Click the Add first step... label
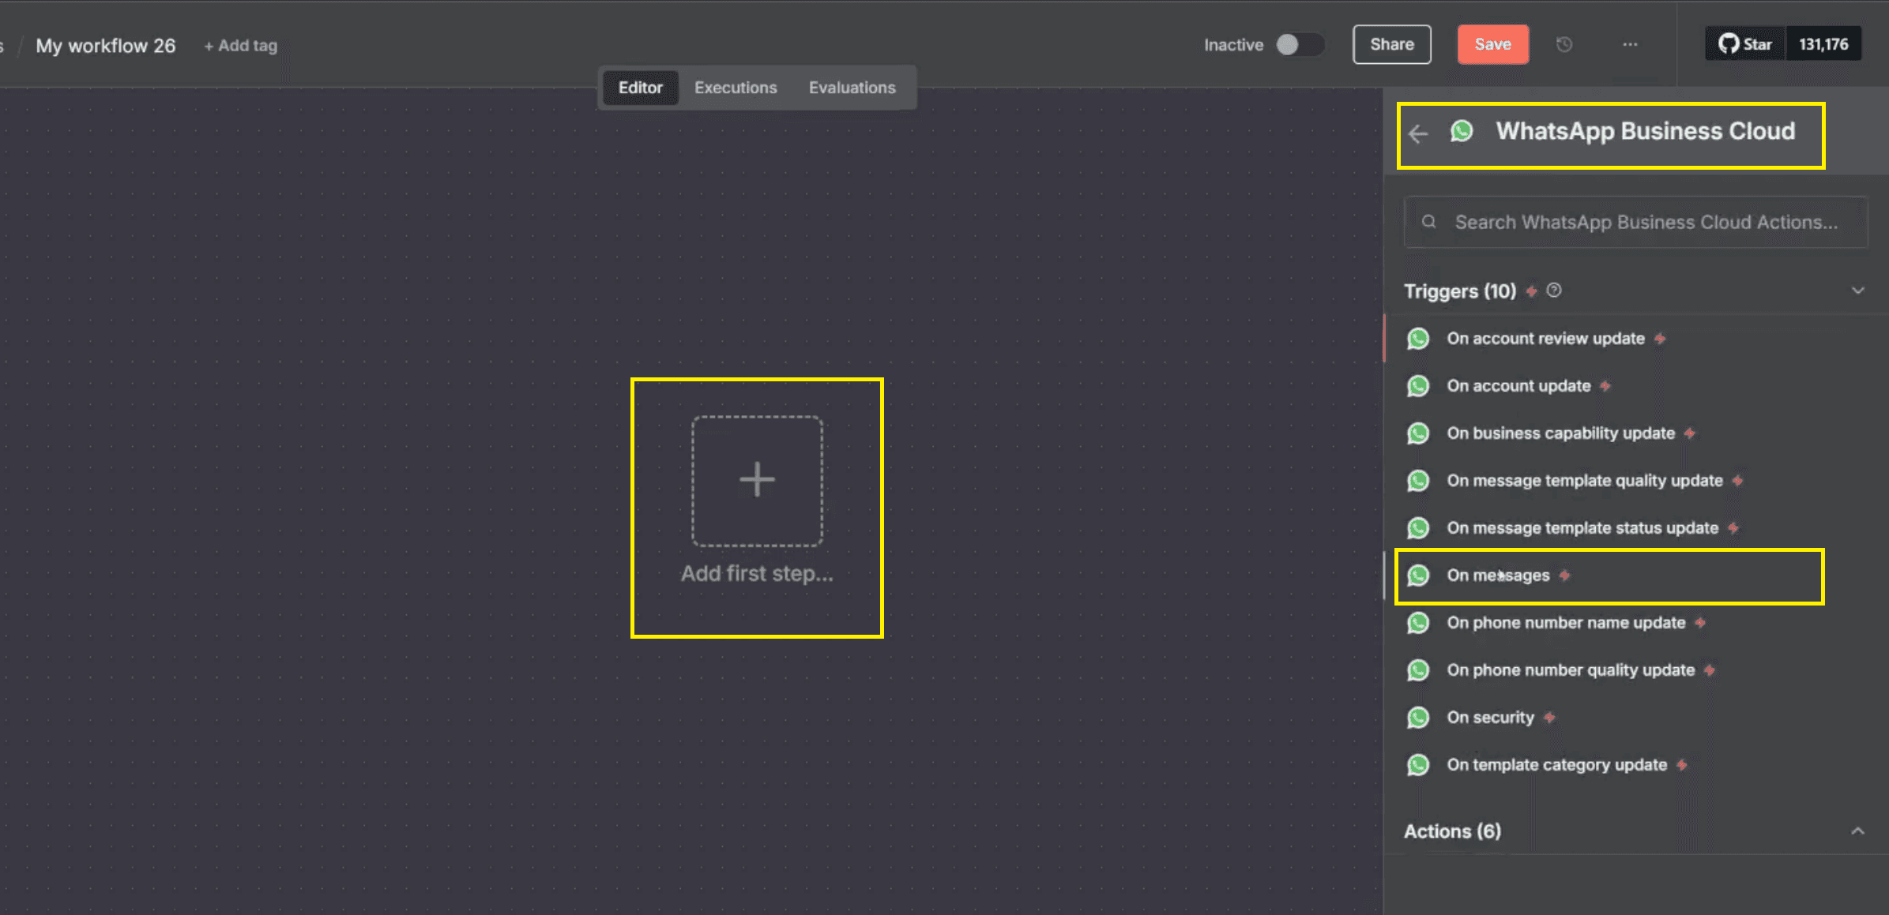 (757, 574)
